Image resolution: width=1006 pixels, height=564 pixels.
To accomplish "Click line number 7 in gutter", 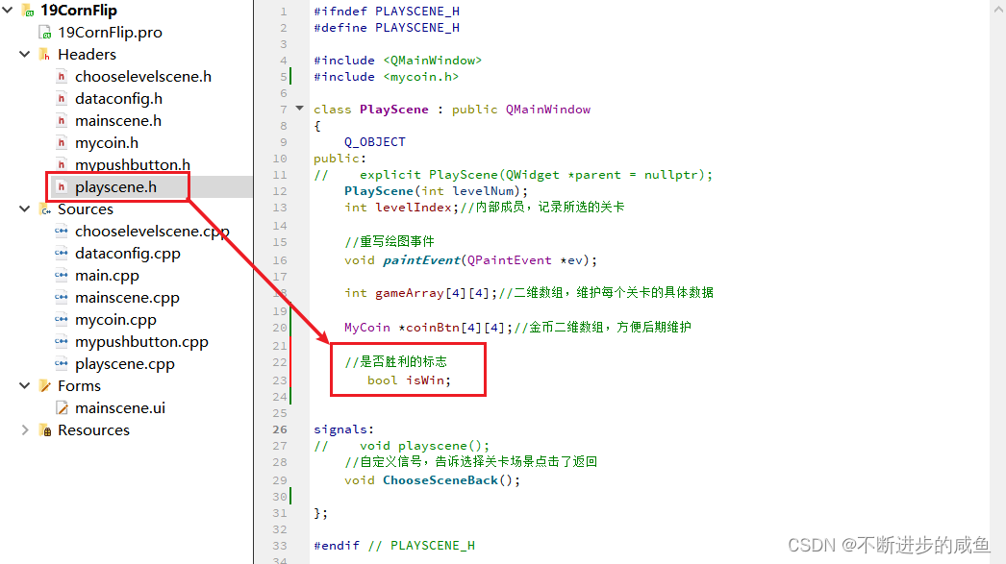I will click(284, 110).
